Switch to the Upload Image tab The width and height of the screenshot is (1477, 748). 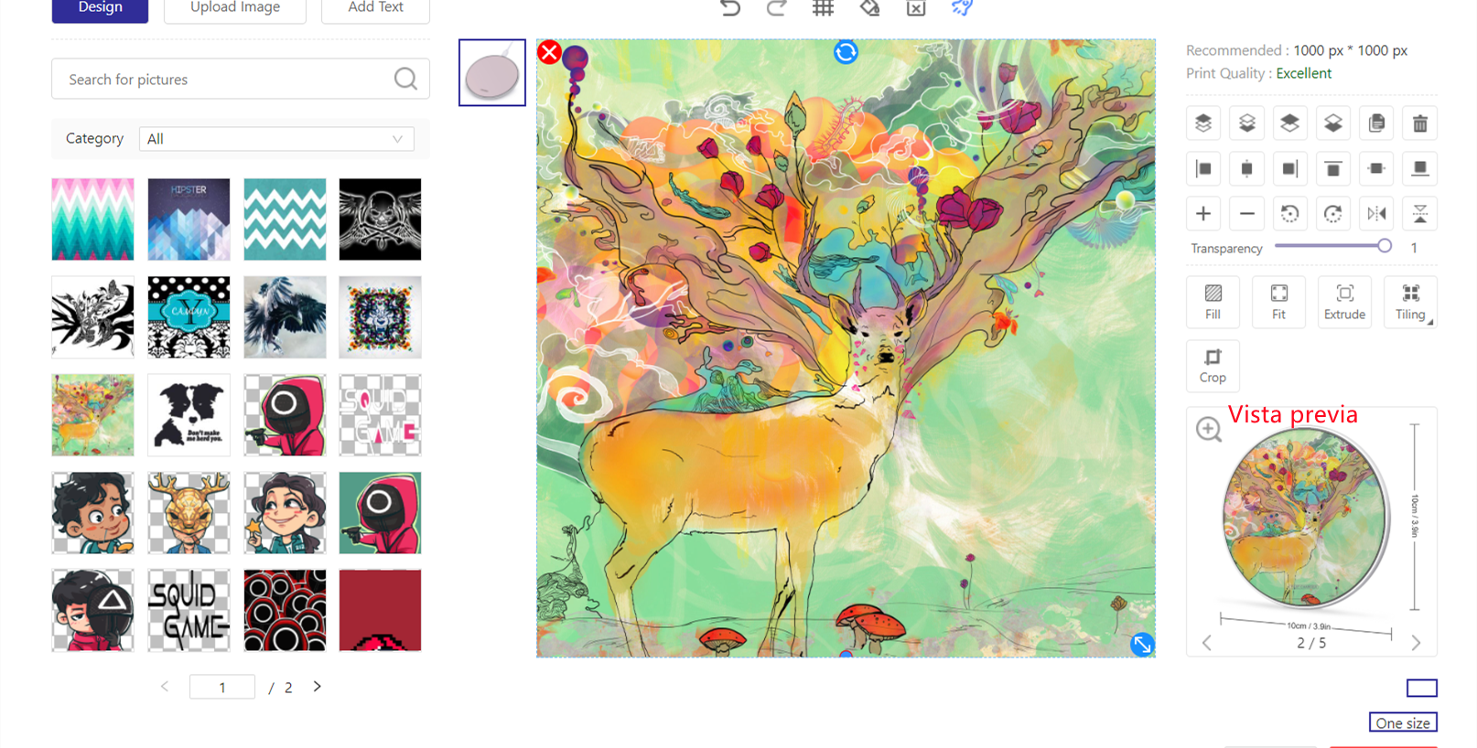coord(235,8)
